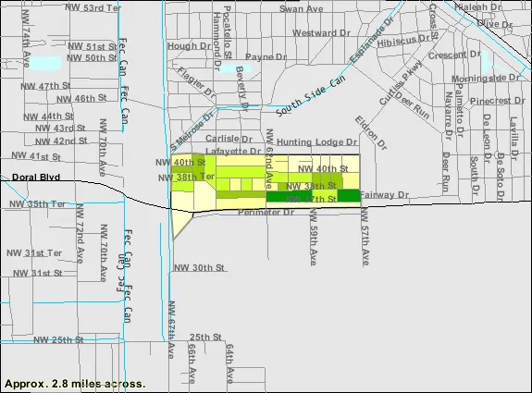Click the Pinecrest Dr label
This screenshot has width=532, height=393.
pyautogui.click(x=498, y=101)
